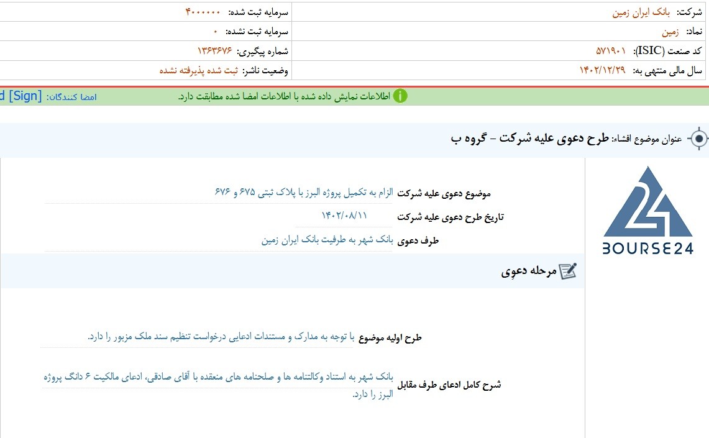Click the signature match message in the banner

pos(284,96)
